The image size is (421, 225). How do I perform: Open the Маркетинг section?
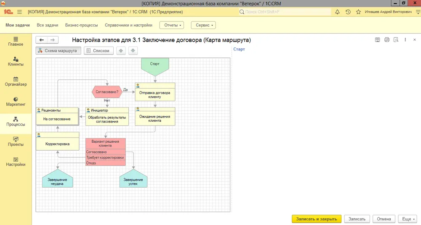16,102
